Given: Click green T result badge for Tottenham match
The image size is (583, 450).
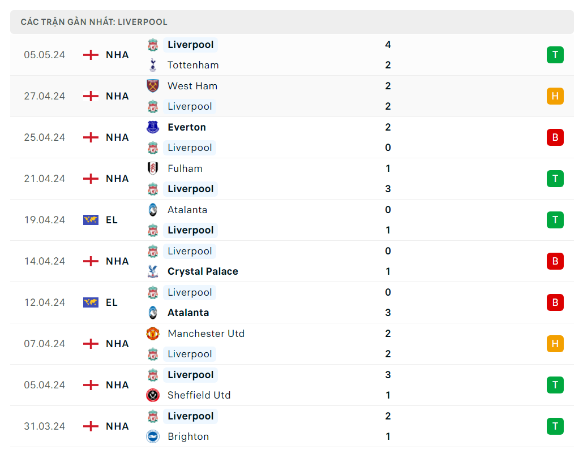Looking at the screenshot, I should (x=555, y=55).
